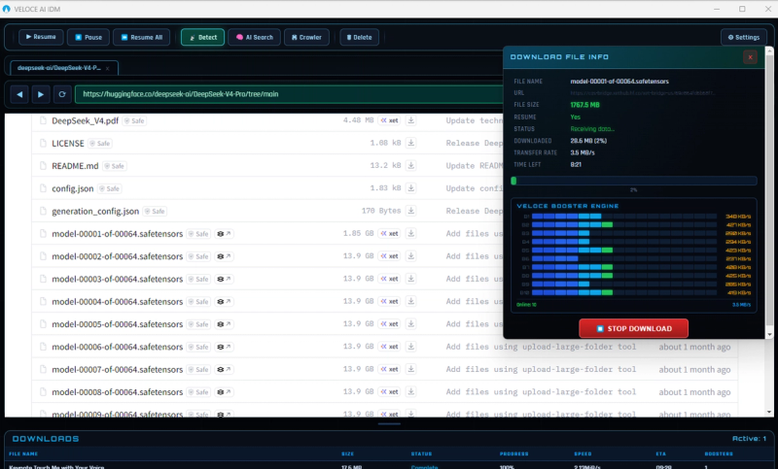Download model-00008-of-00064.safetensors via row icon

(410, 391)
